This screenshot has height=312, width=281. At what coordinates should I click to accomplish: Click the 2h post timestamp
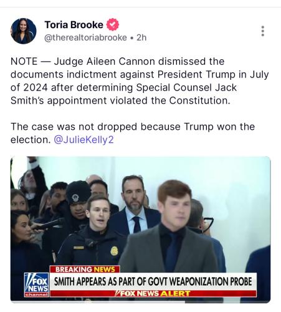tap(141, 37)
